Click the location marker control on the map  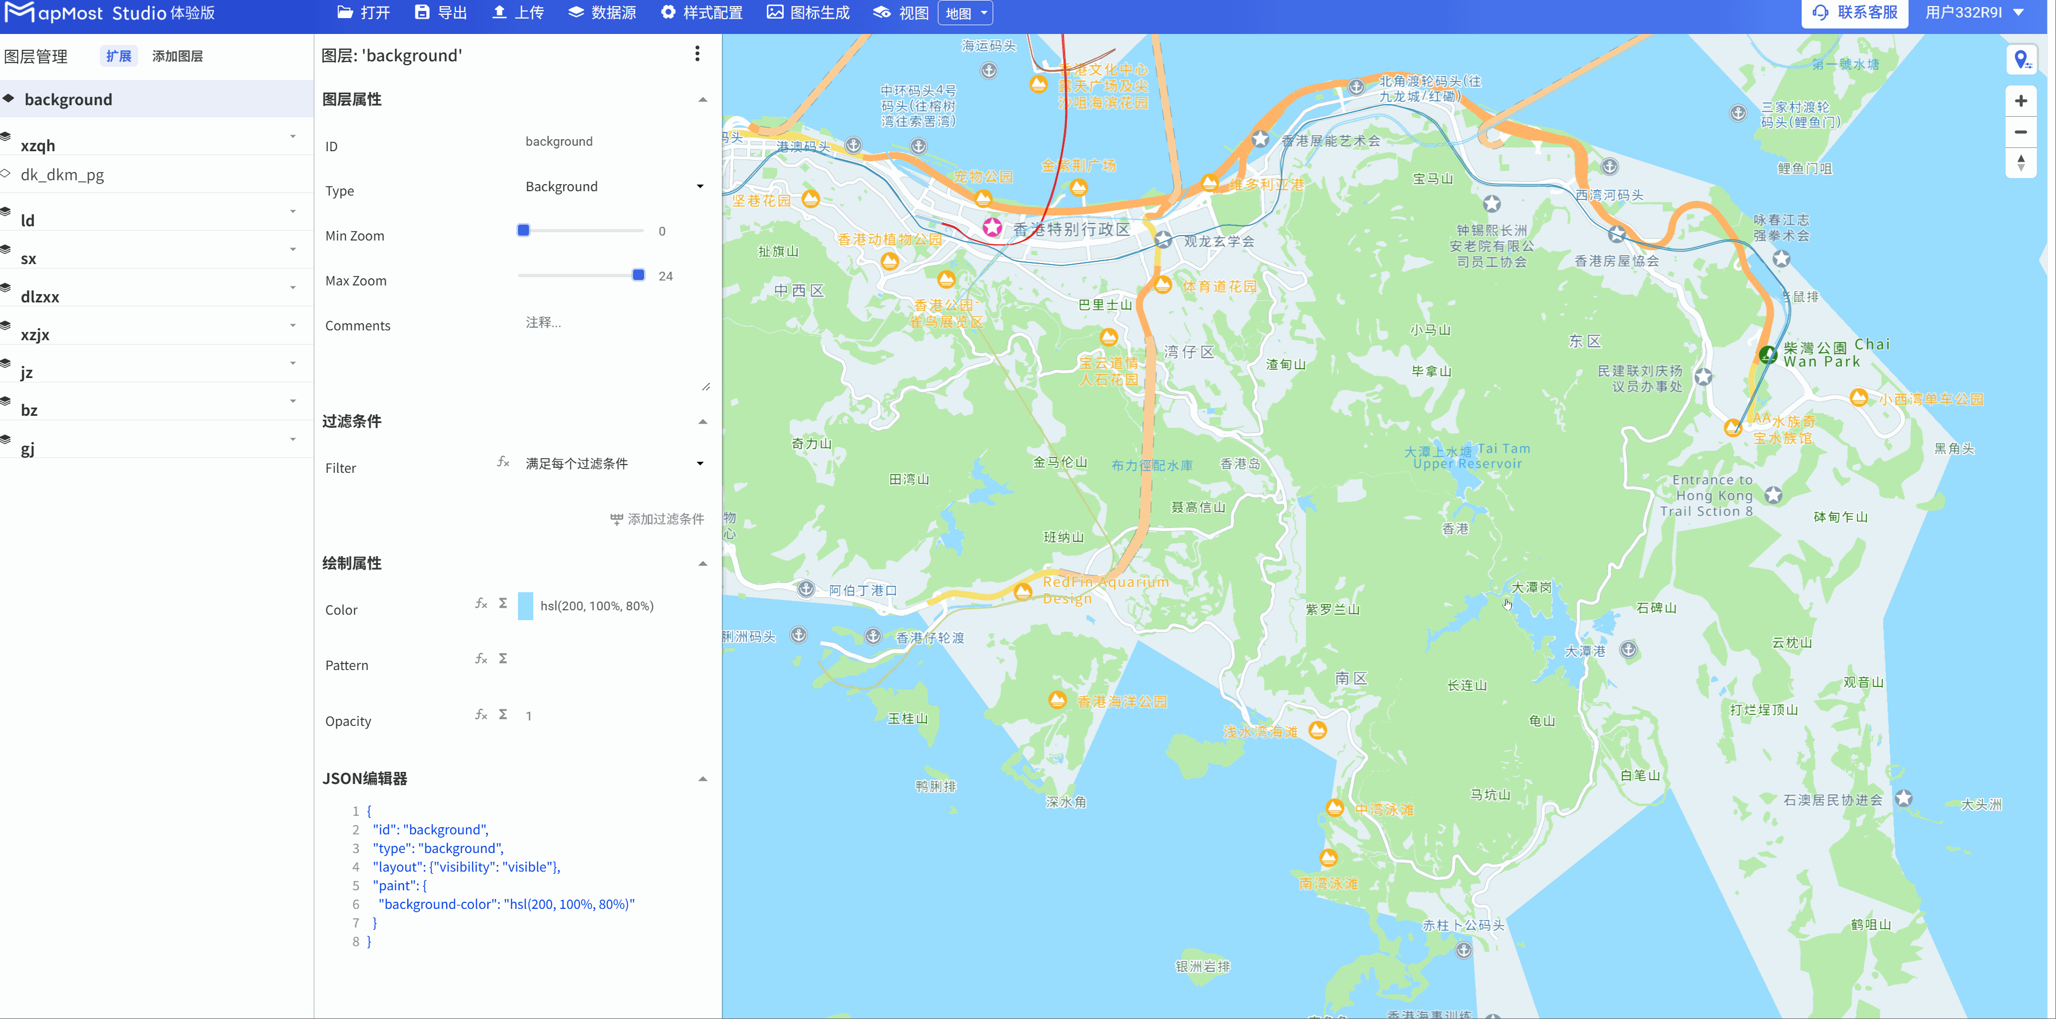pos(2023,59)
